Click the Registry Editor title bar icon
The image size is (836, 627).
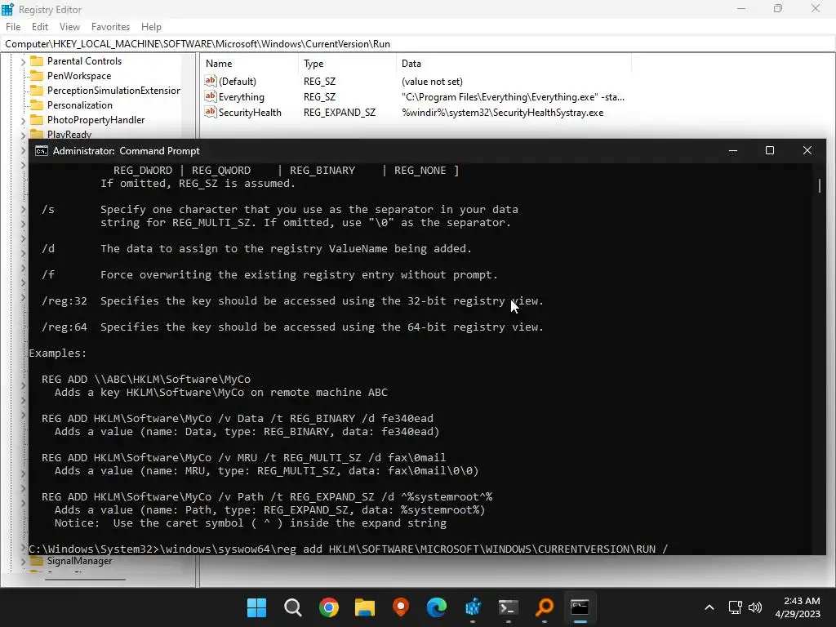(7, 9)
